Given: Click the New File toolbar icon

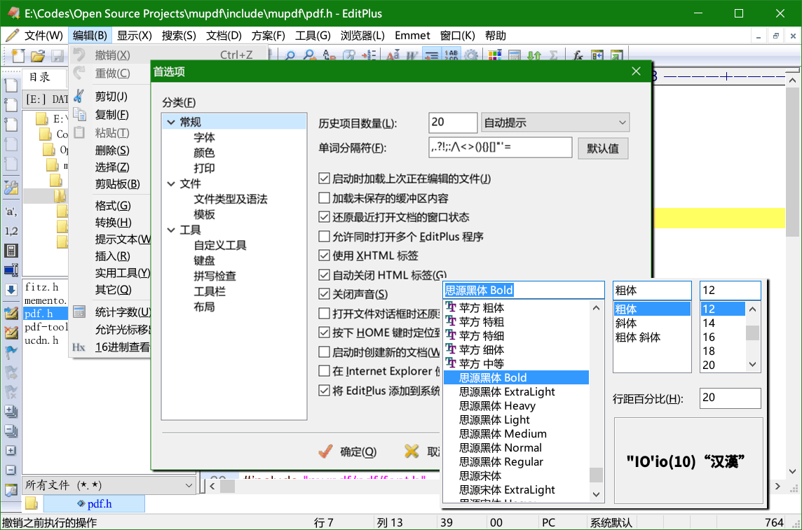Looking at the screenshot, I should pos(18,56).
